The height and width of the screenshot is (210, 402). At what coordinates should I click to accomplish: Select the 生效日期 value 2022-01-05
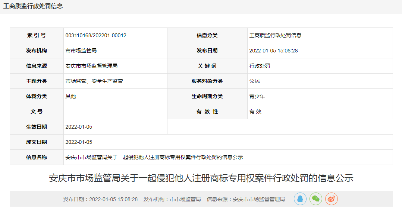79,127
